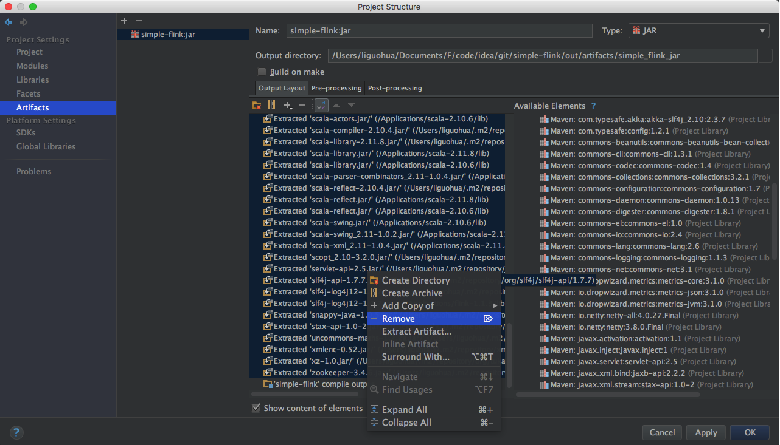Click the browse output directory ellipsis button
Screen dimensions: 780x445
[766, 56]
